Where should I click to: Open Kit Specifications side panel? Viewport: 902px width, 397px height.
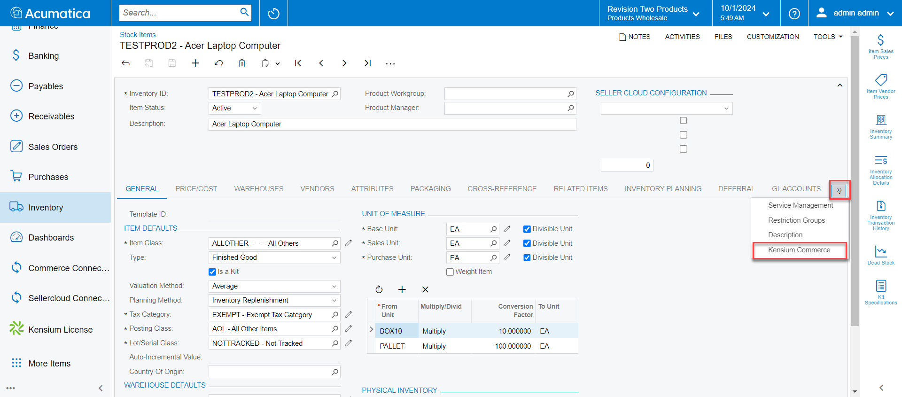pyautogui.click(x=881, y=292)
